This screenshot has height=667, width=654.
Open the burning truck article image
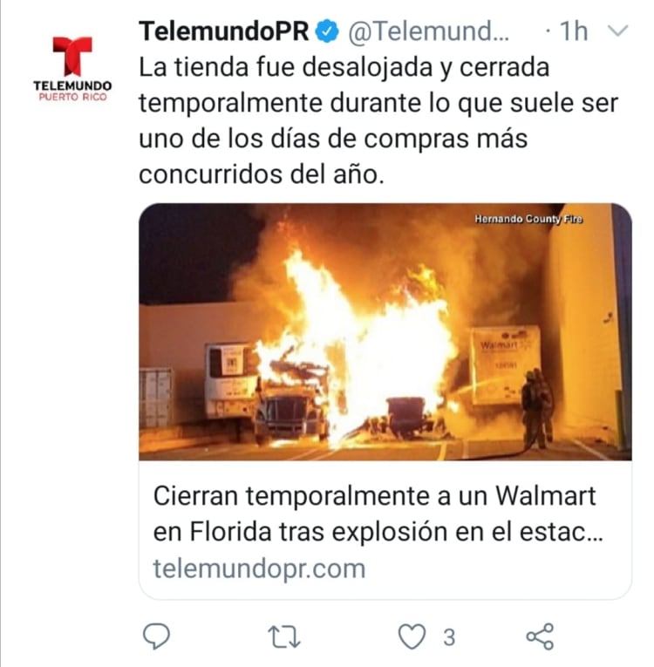tap(385, 332)
